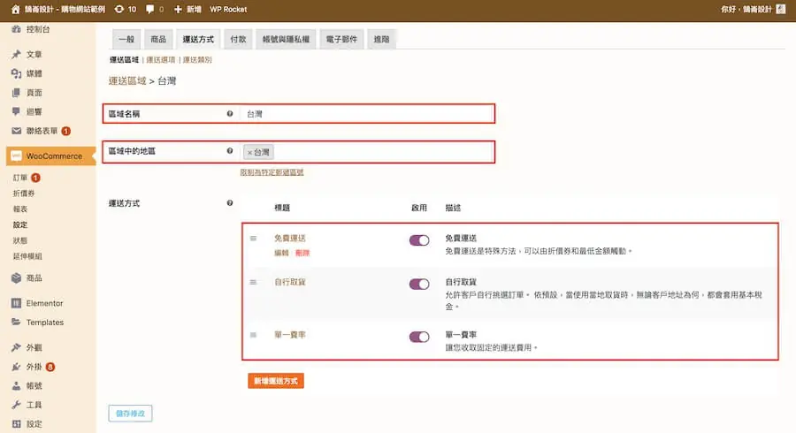Open 狀態 in WooCommerce submenu
Screen dimensions: 796x433
click(x=20, y=240)
